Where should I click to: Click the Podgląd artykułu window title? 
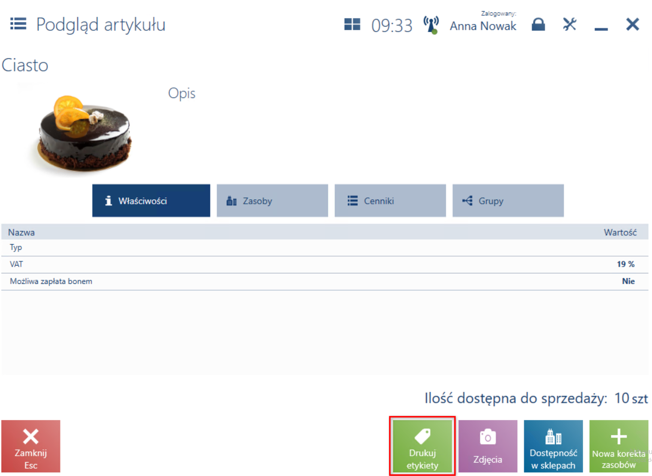[x=101, y=25]
